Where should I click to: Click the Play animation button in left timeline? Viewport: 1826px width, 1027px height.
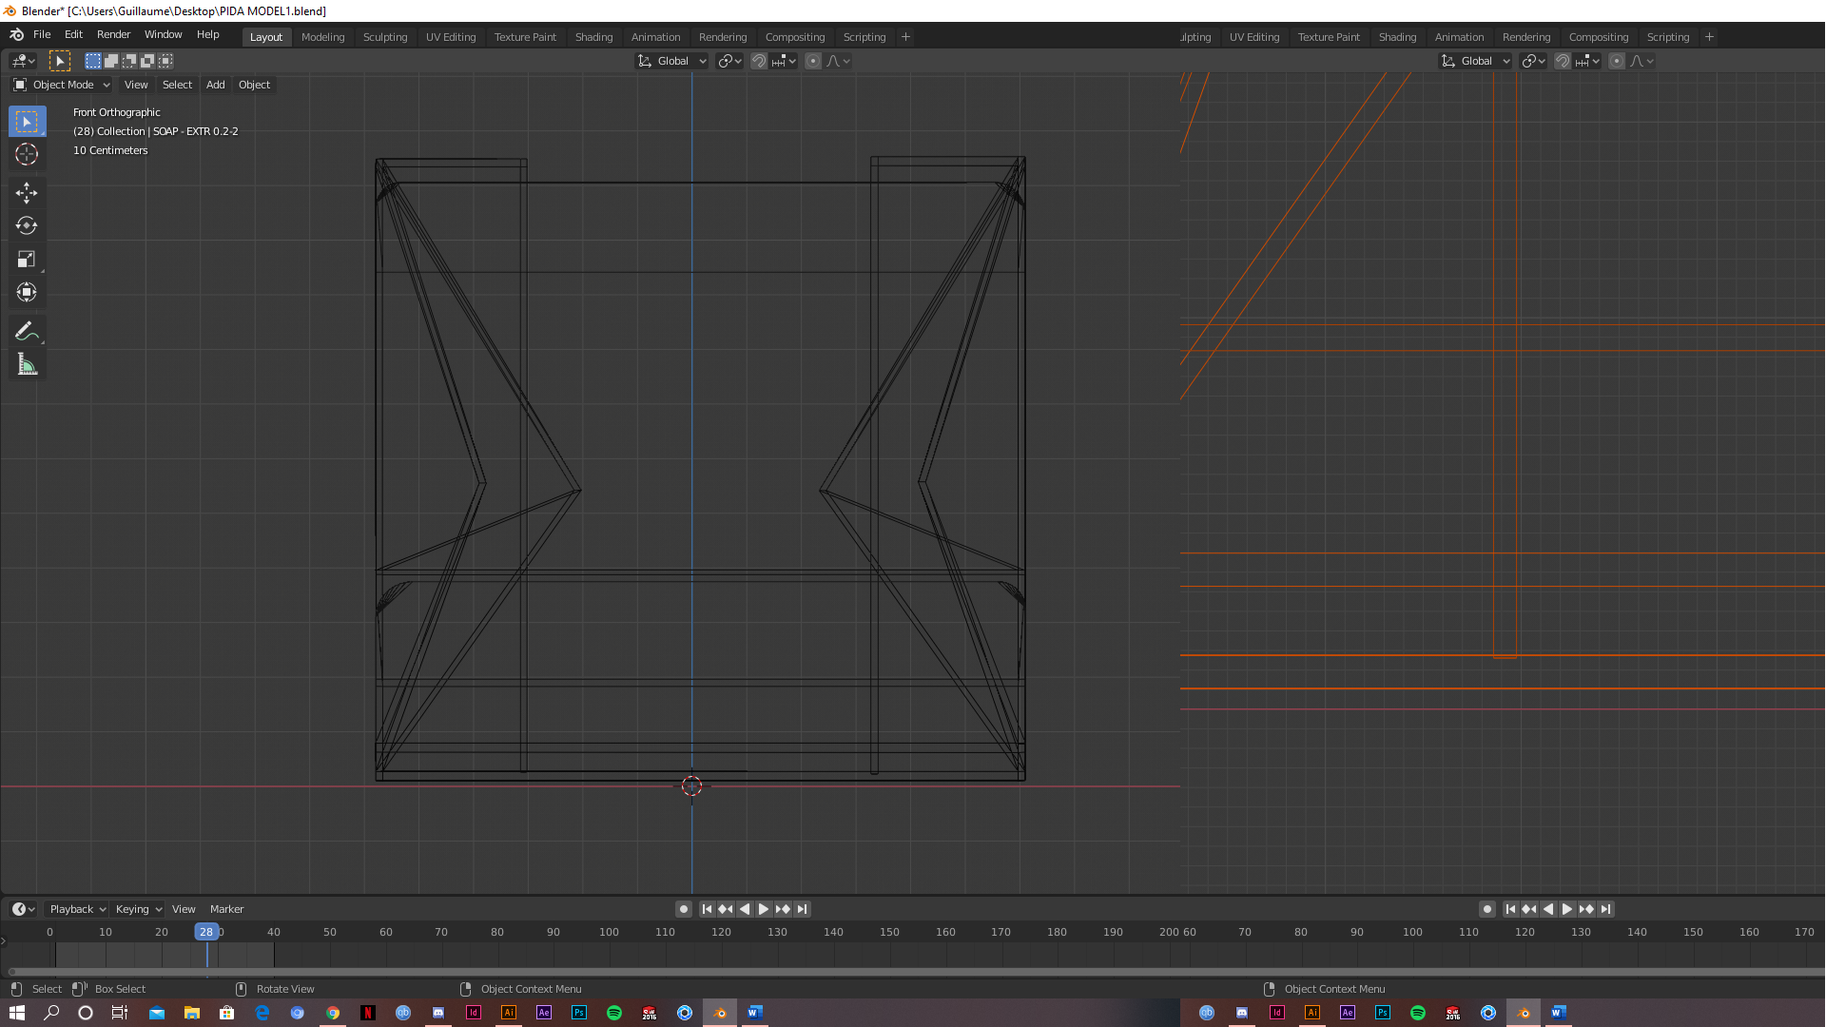(x=764, y=909)
